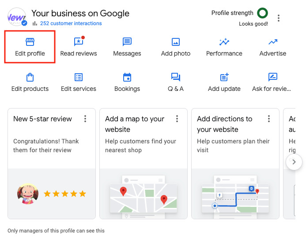Click the Read reviews label
Viewport: 306px width, 240px height.
79,53
